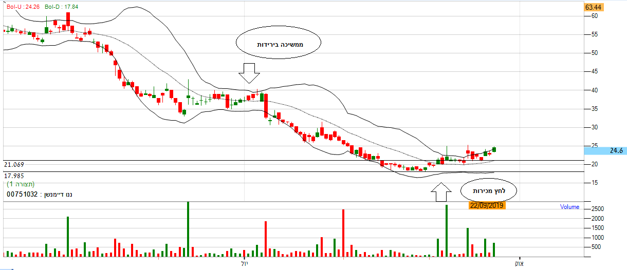Click the 'לחץ מכירות' ellipse annotation
The height and width of the screenshot is (270, 627).
pyautogui.click(x=488, y=191)
